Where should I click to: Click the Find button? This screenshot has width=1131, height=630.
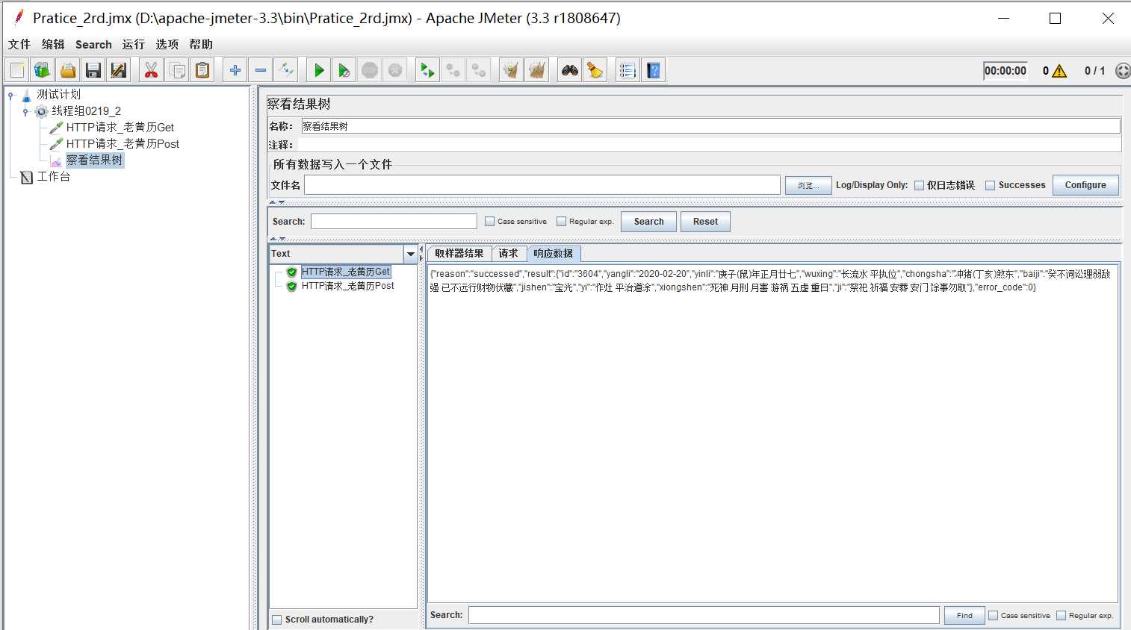[964, 616]
